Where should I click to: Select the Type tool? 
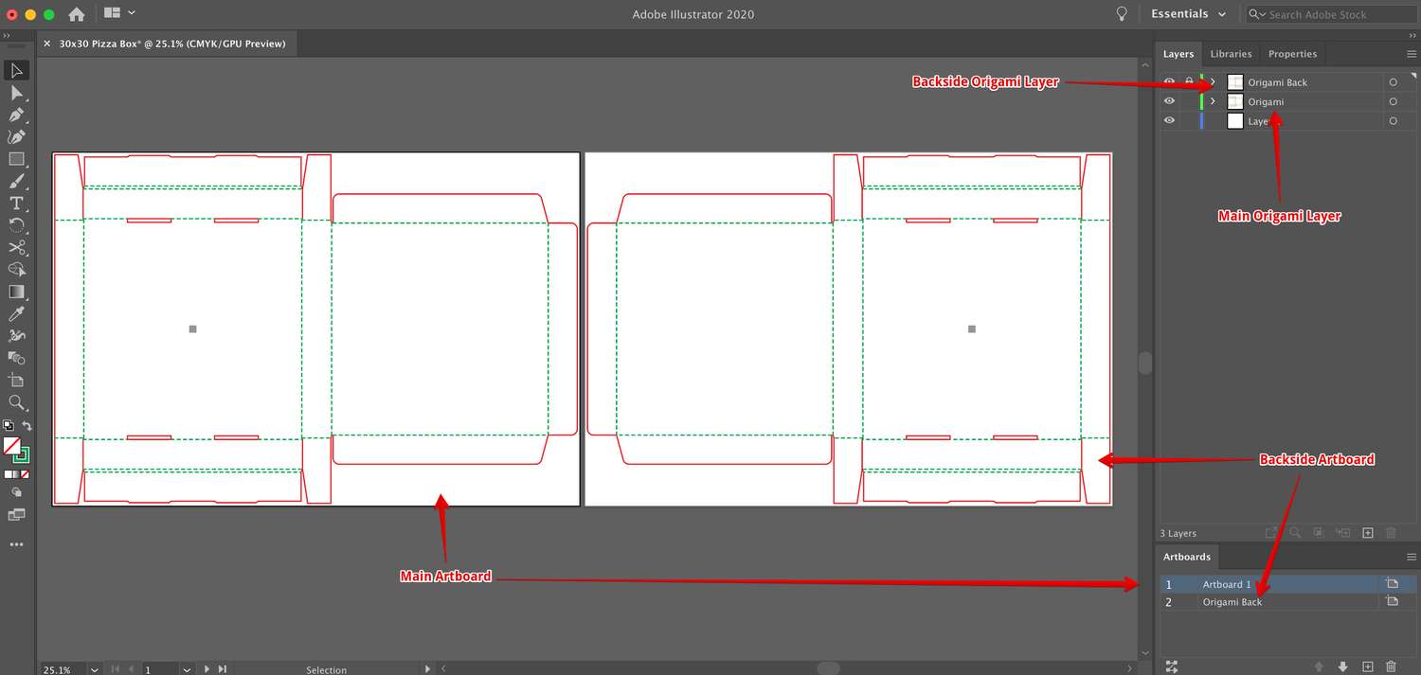[16, 204]
